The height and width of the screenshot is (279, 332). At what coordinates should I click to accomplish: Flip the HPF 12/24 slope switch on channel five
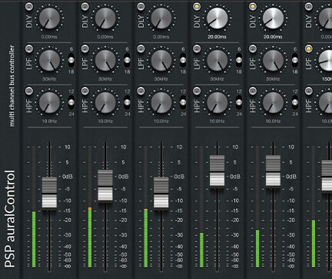[295, 102]
